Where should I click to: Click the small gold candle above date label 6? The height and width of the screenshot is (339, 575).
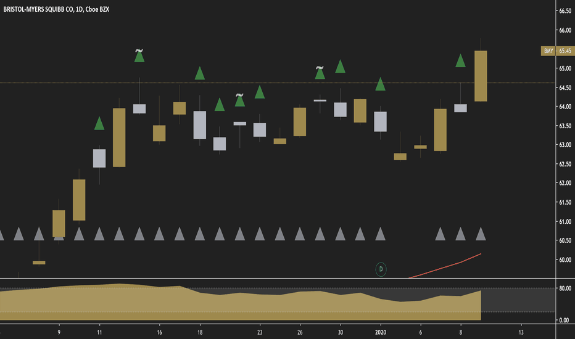[420, 147]
